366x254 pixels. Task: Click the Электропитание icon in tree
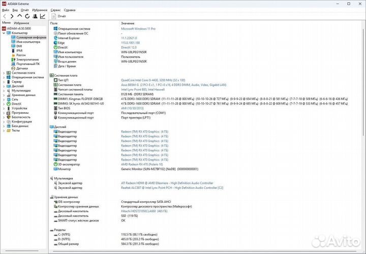[13, 59]
